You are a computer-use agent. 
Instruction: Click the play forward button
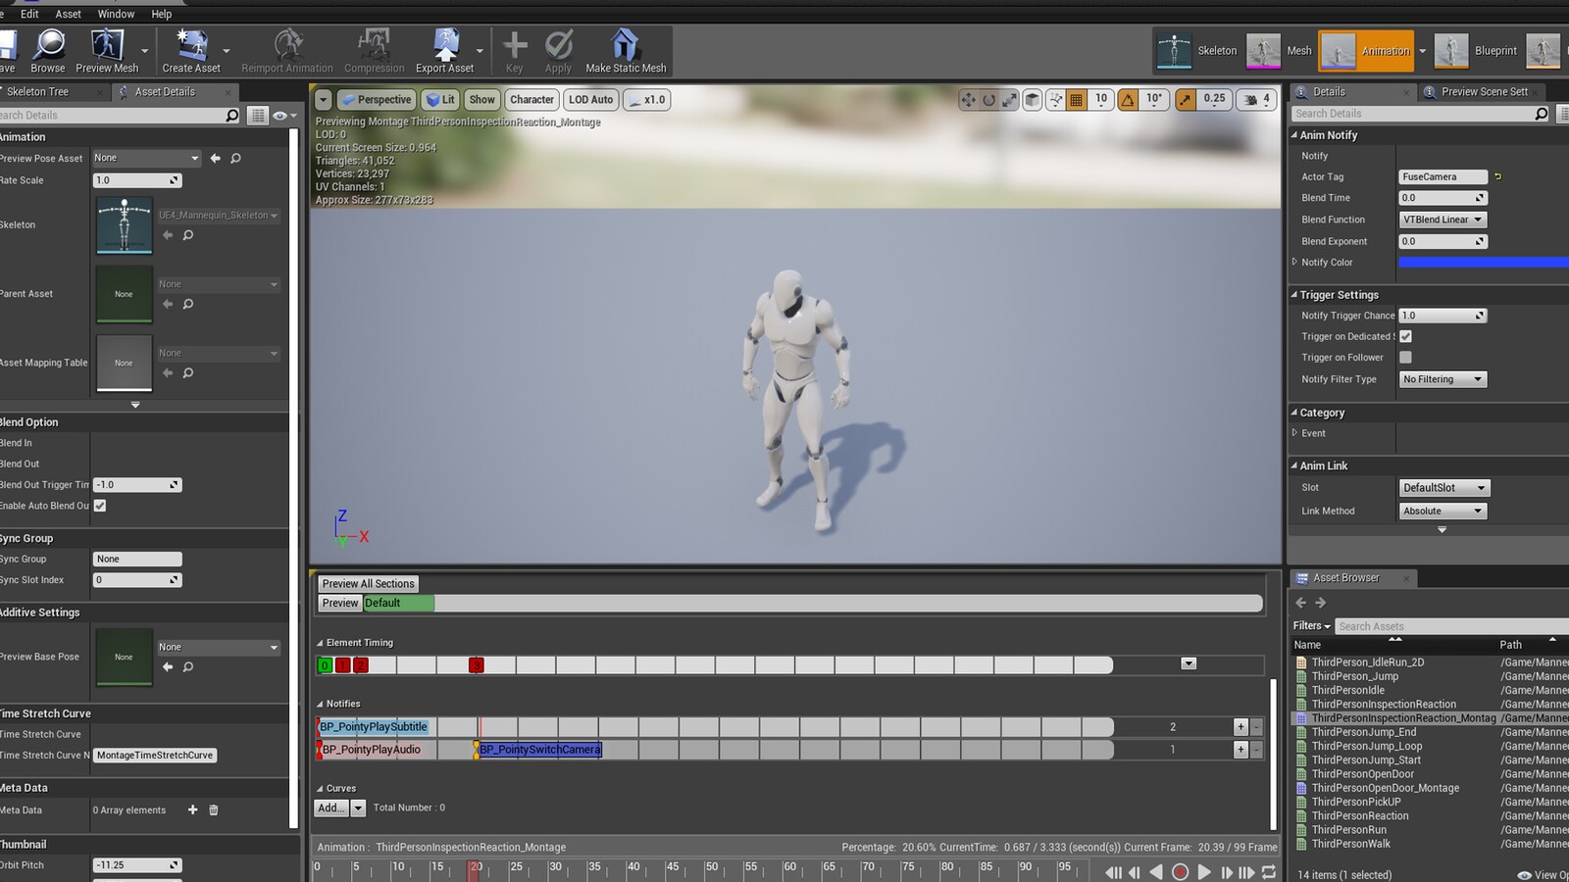click(x=1204, y=872)
